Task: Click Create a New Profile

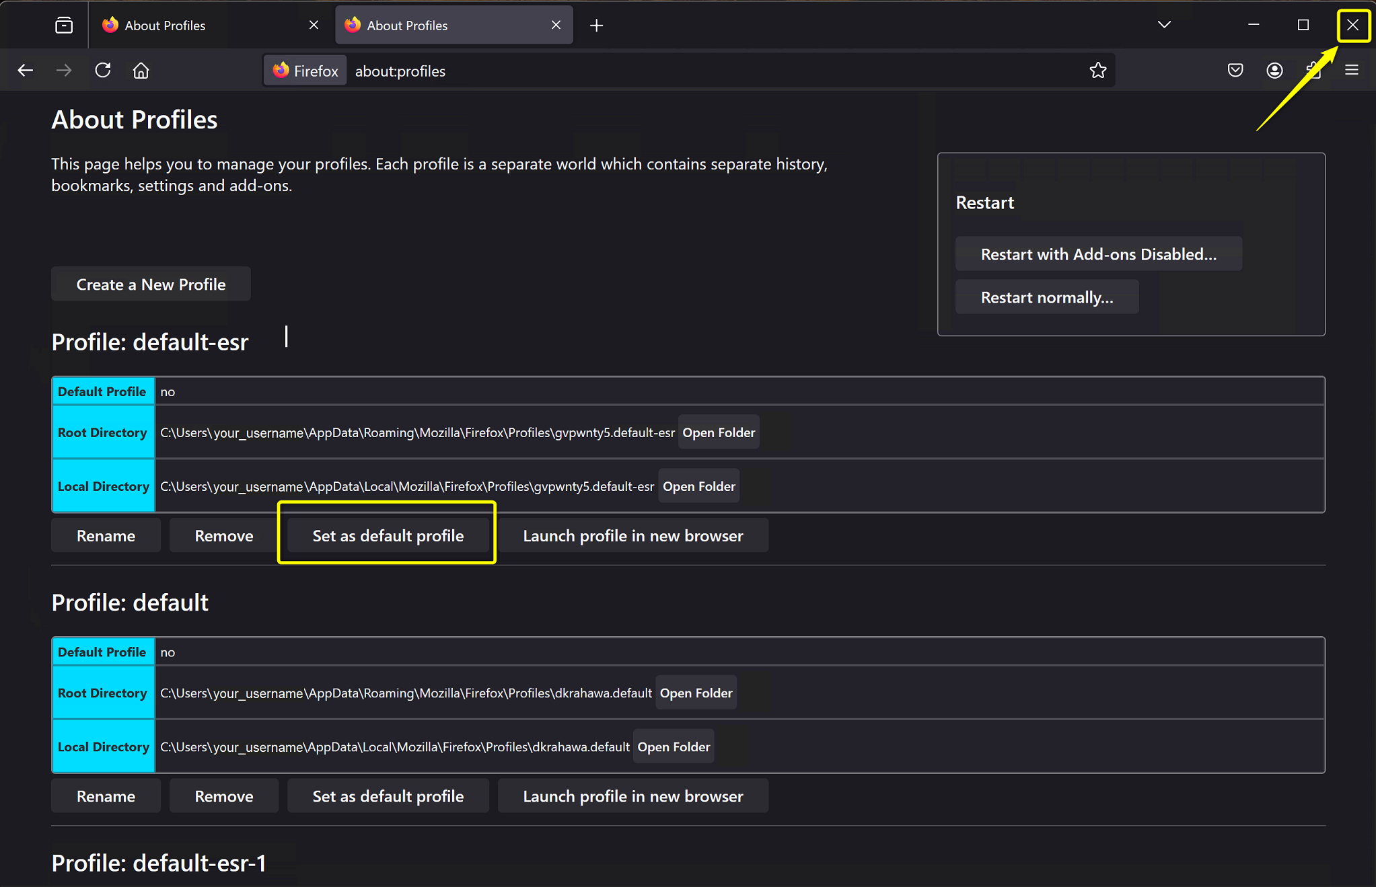Action: click(x=151, y=284)
